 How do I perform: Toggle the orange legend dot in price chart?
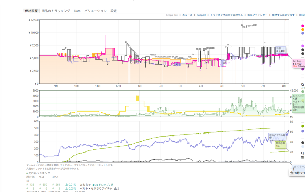tap(303, 30)
